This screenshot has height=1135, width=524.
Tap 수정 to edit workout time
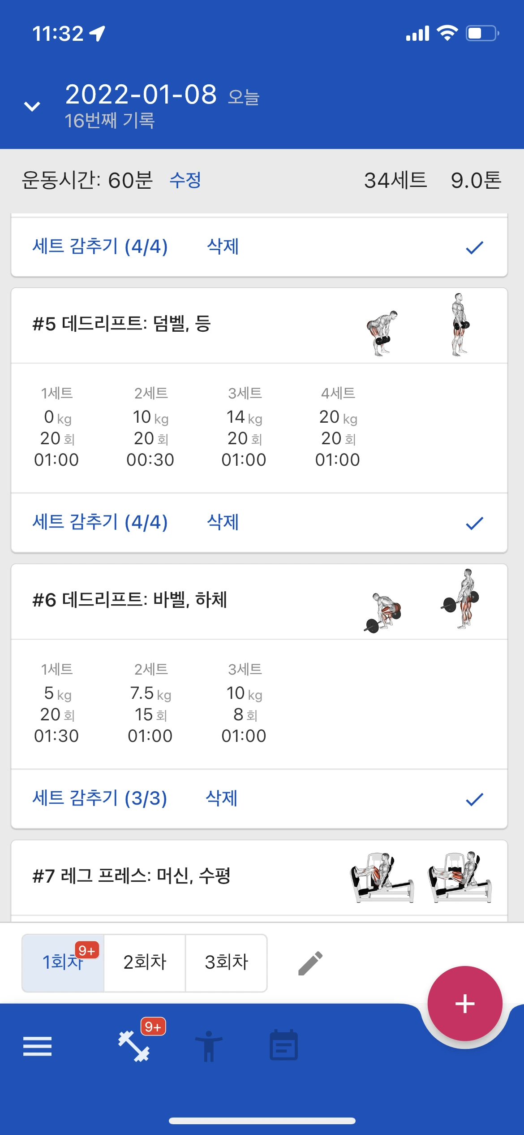pyautogui.click(x=185, y=180)
